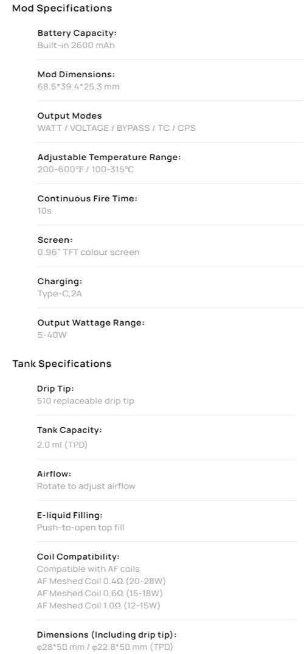Click the Output Modes label
Screen dimensions: 304x654
pyautogui.click(x=70, y=116)
